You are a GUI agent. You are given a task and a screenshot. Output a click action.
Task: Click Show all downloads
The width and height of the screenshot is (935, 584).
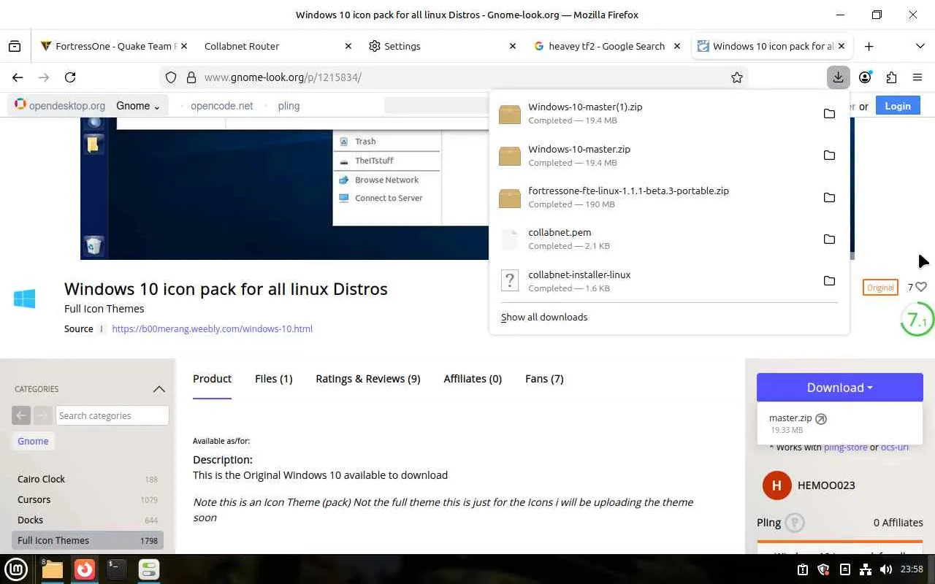pos(544,317)
